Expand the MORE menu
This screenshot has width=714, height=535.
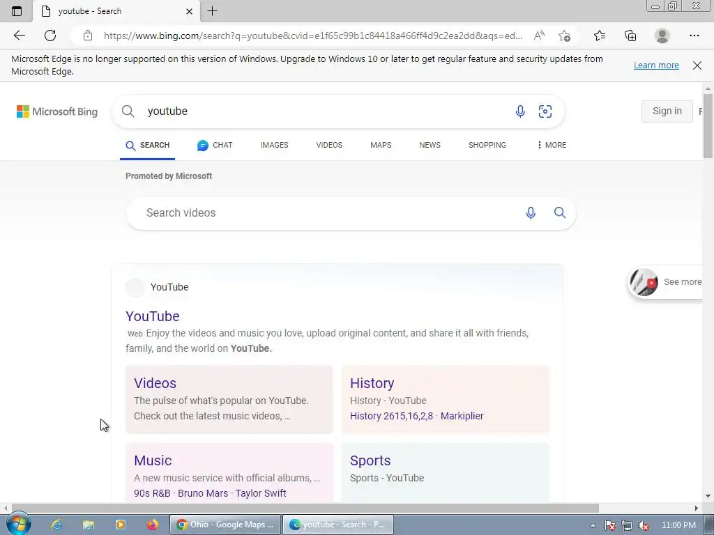(552, 145)
